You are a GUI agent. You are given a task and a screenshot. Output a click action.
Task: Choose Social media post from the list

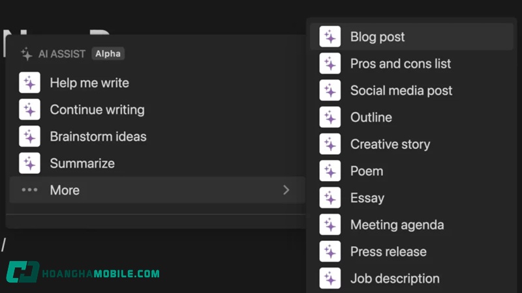click(401, 91)
